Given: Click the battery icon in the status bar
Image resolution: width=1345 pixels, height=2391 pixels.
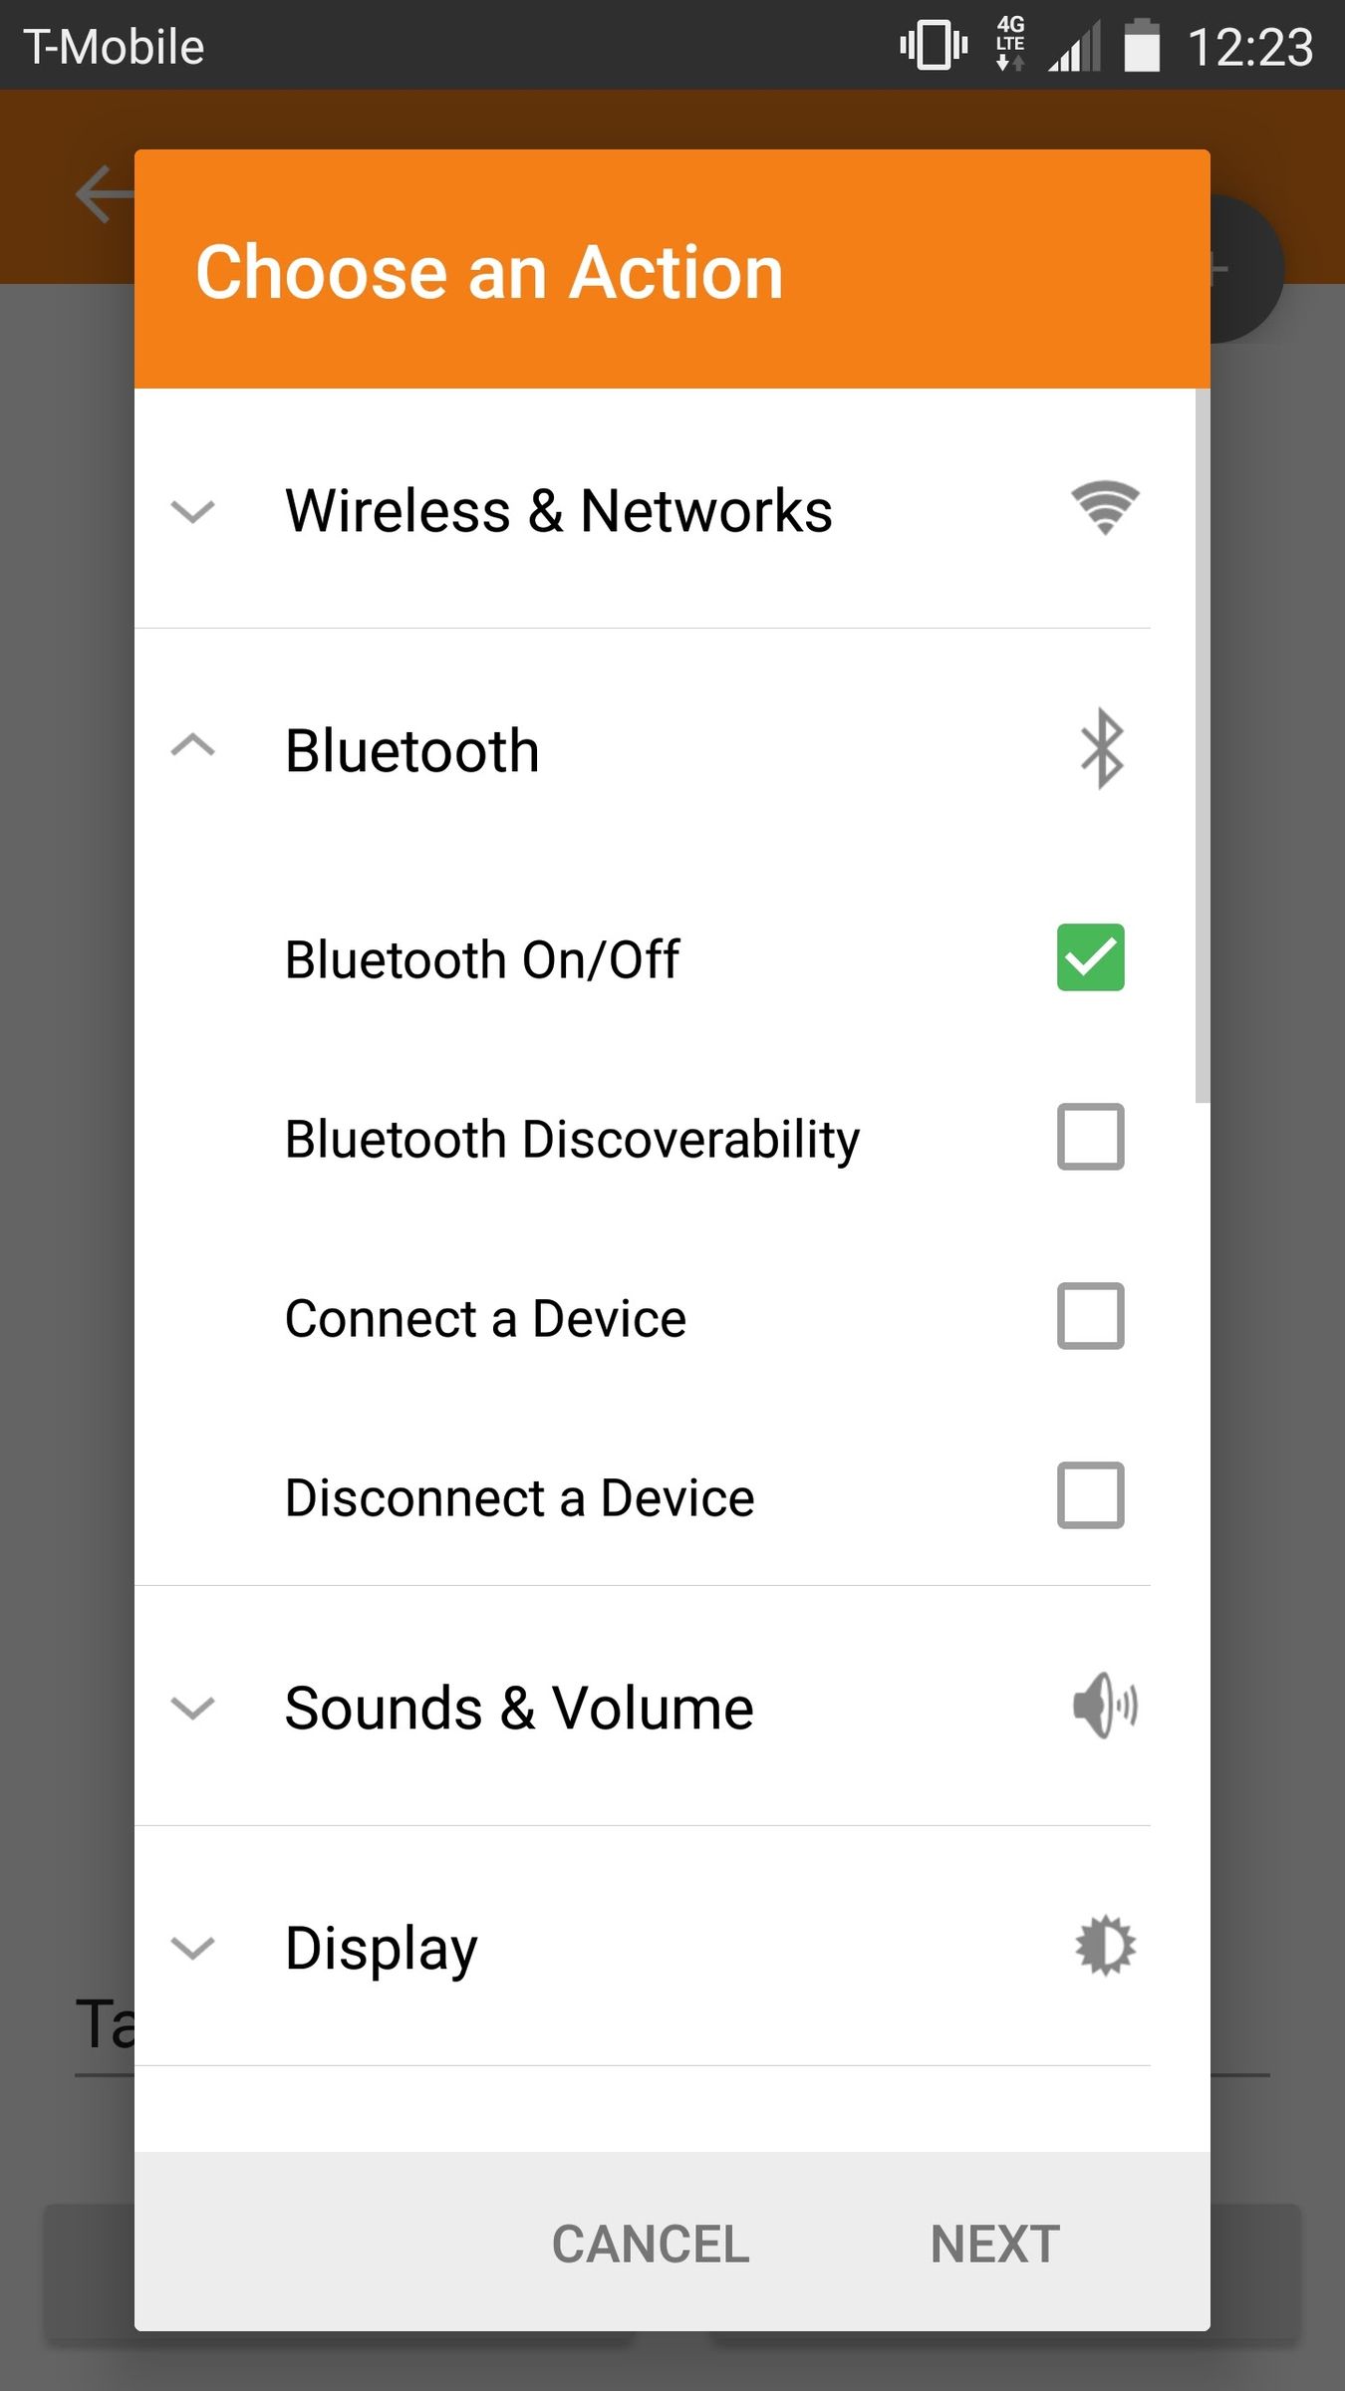Looking at the screenshot, I should tap(1142, 45).
